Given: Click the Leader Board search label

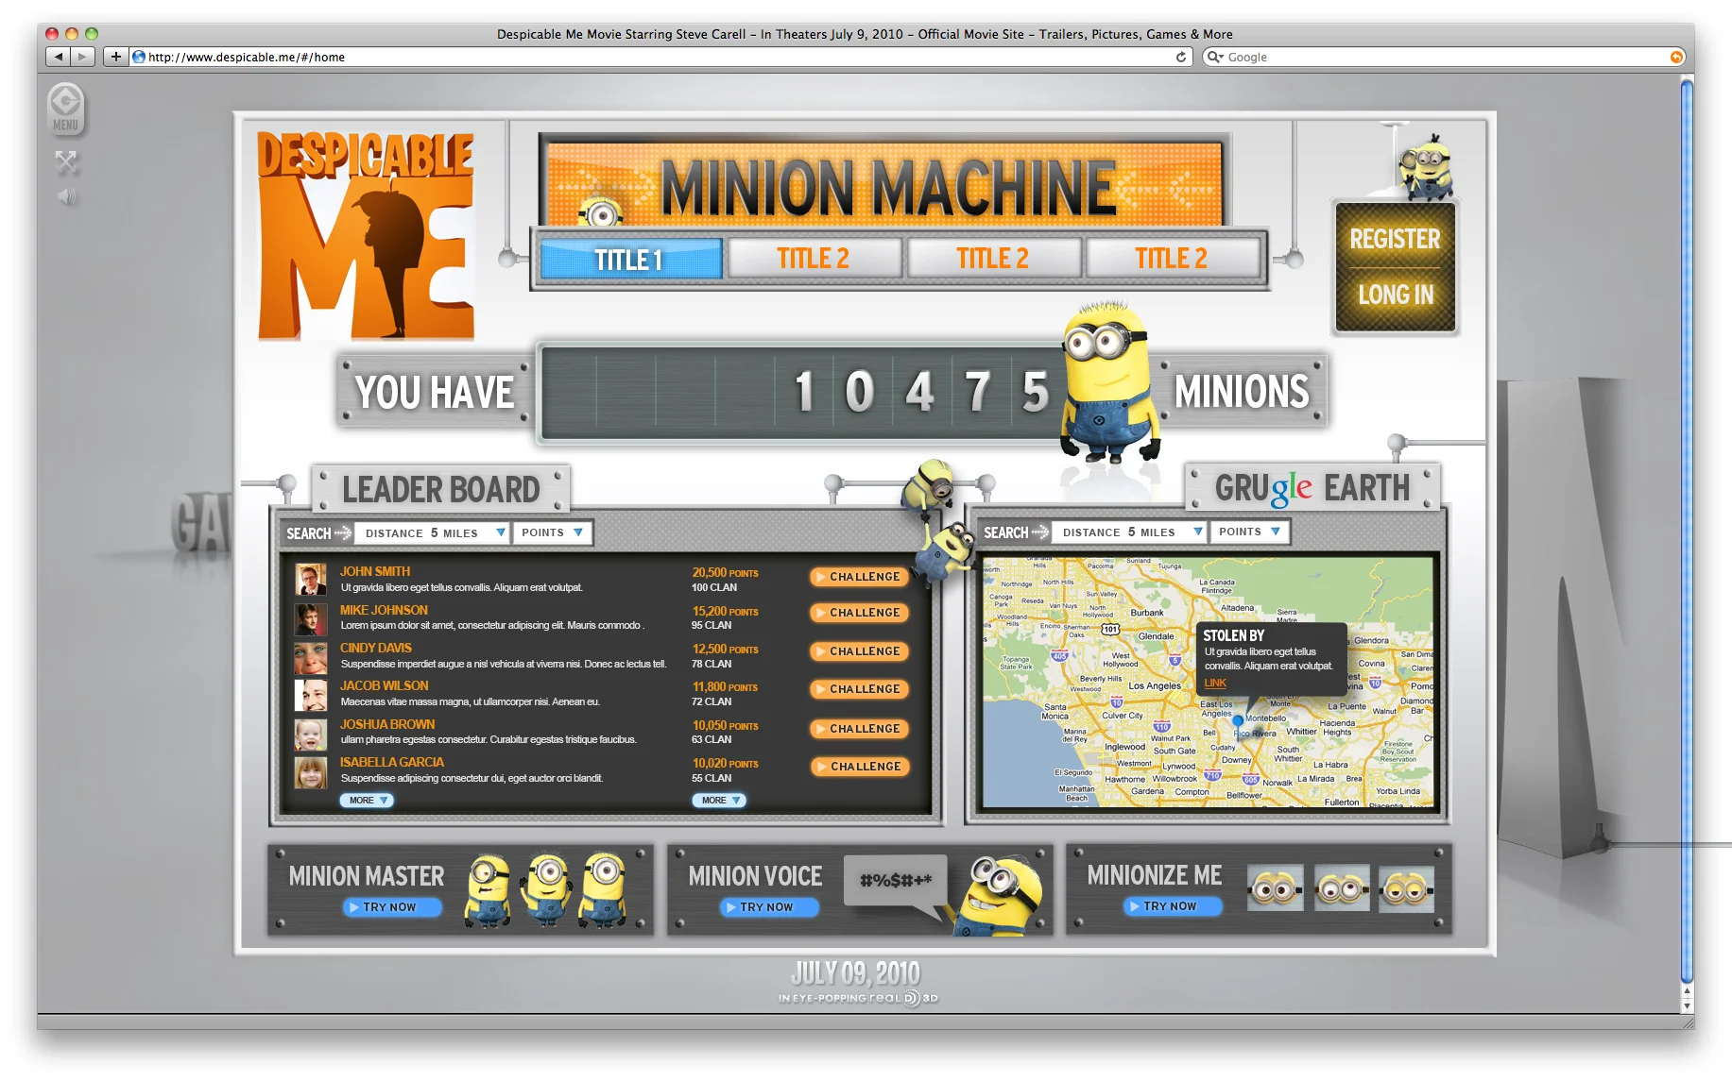Looking at the screenshot, I should point(309,533).
